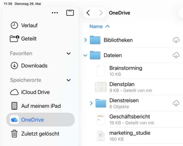Click '9 KB - Geteilt von mir' label
This screenshot has width=183, height=146.
(x=131, y=90)
